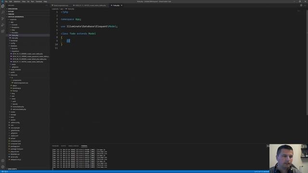This screenshot has width=308, height=173.
Task: Open the File menu
Action: pyautogui.click(x=6, y=1)
